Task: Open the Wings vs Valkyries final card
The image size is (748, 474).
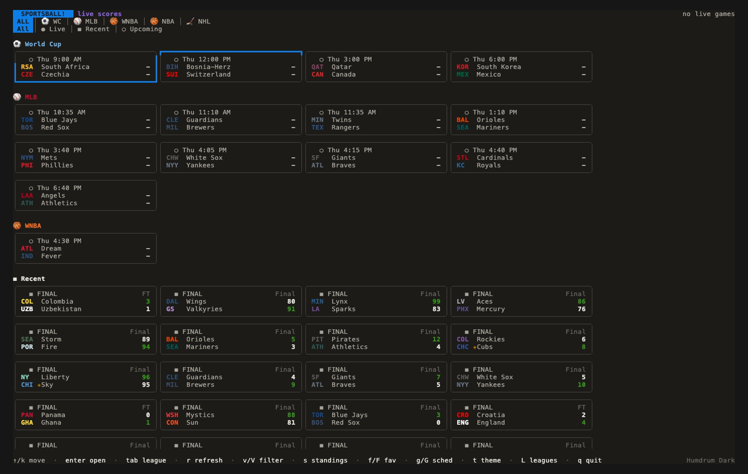Action: tap(231, 301)
